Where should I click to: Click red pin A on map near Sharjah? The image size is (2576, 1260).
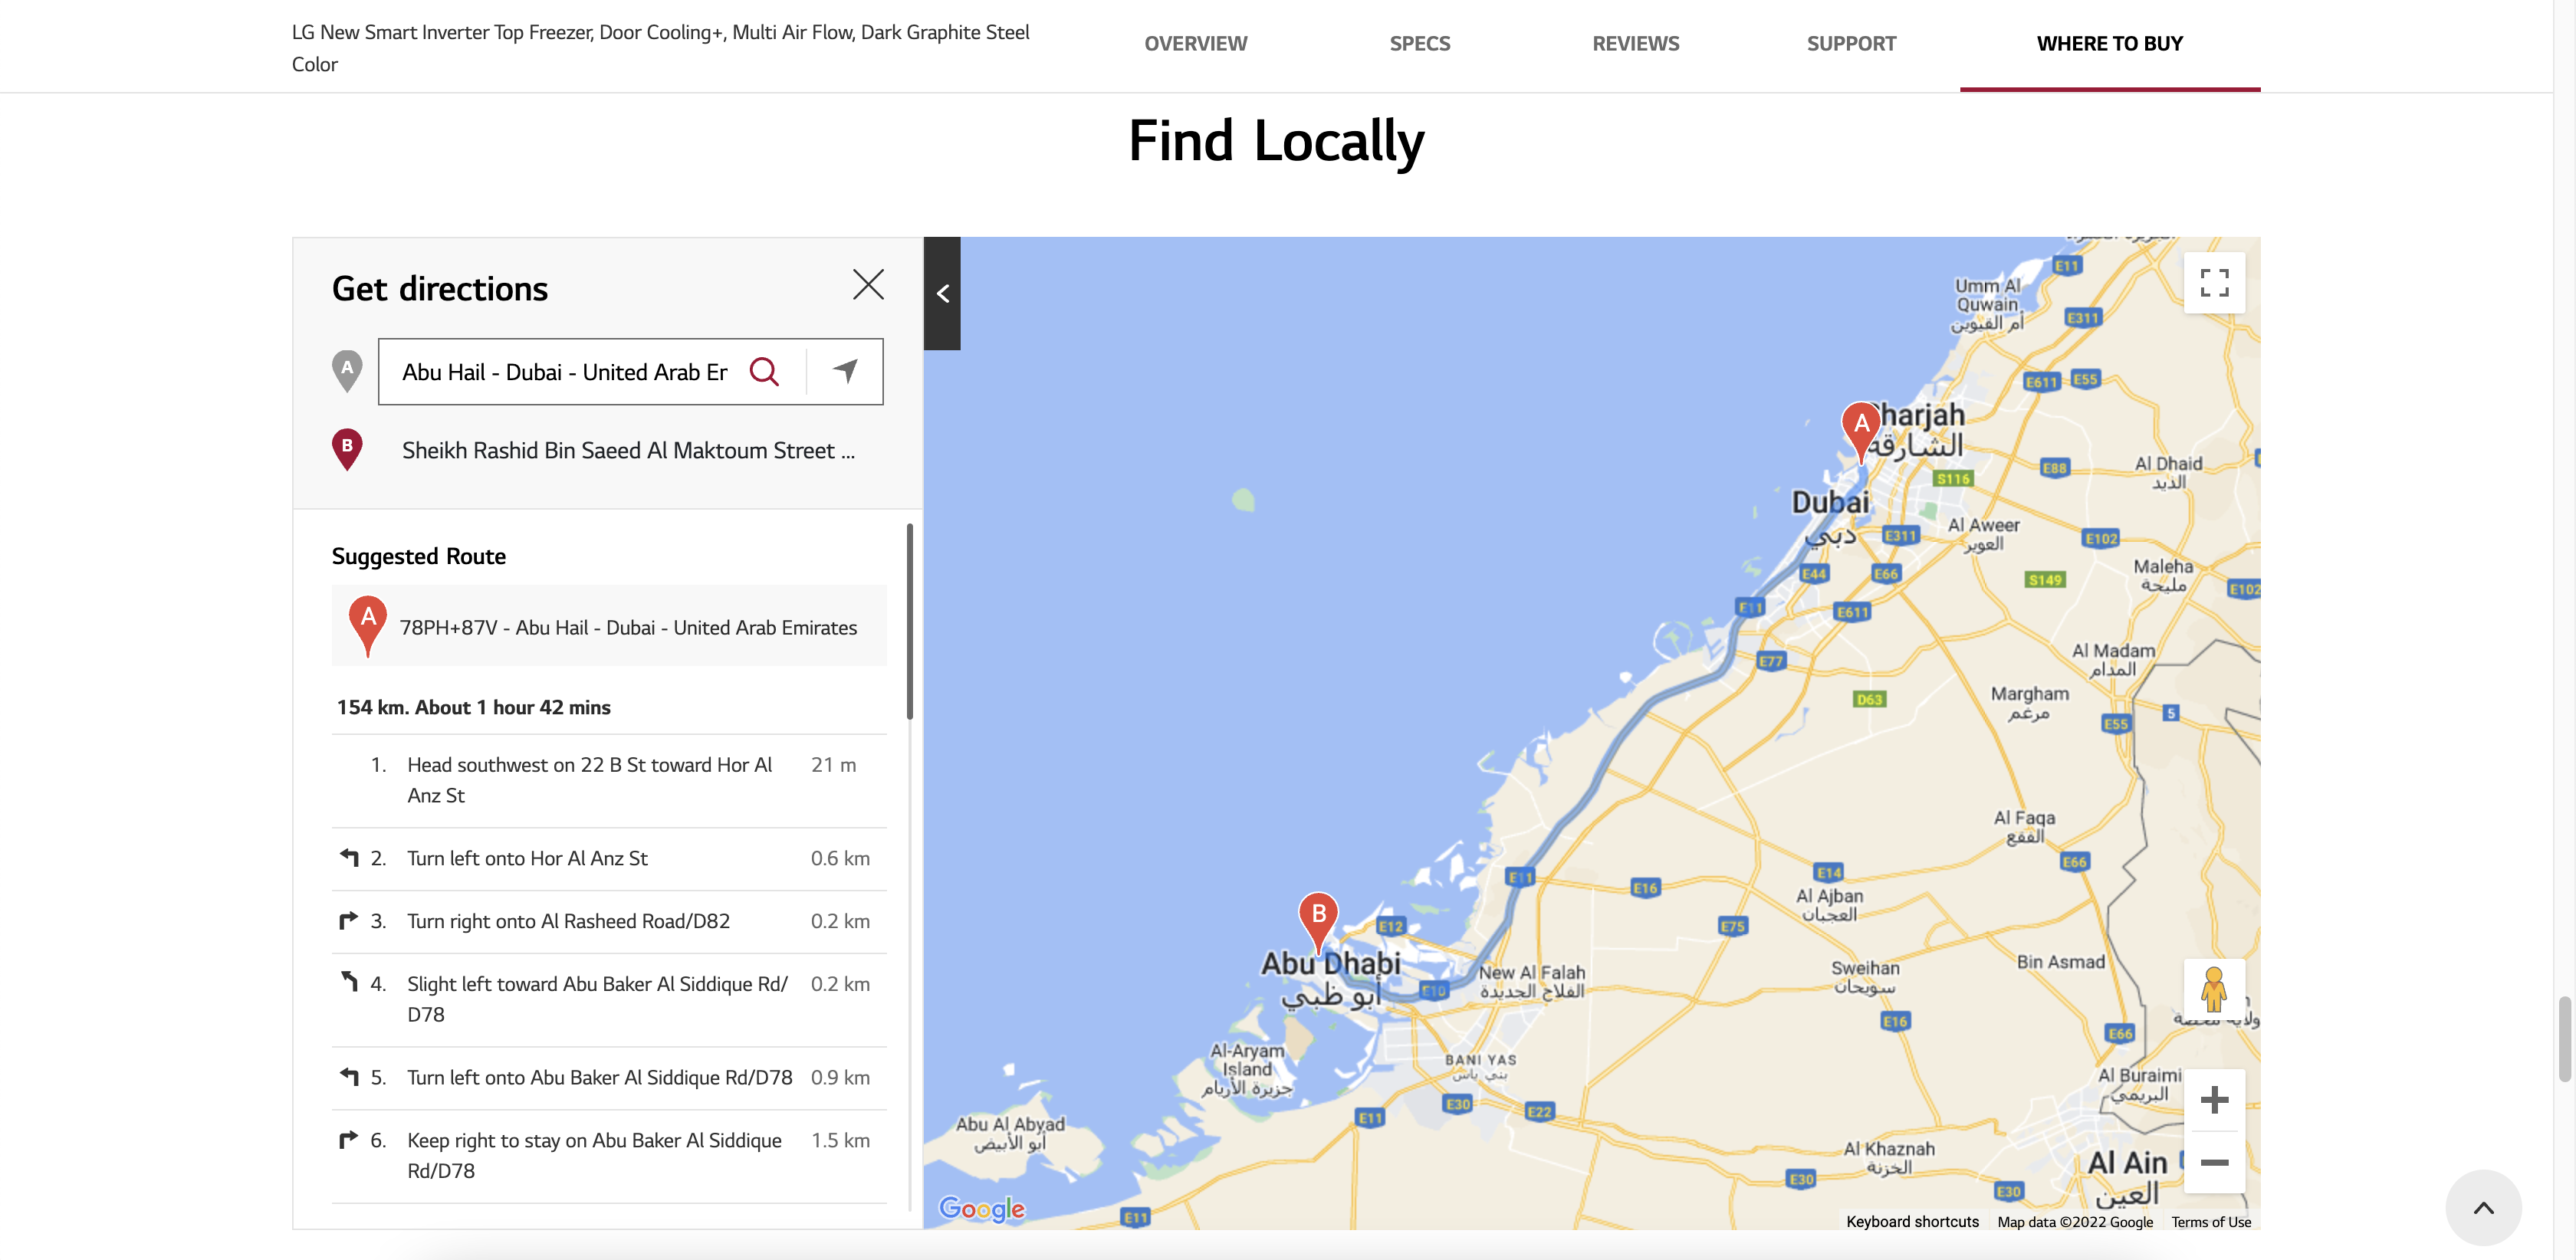[x=1861, y=432]
